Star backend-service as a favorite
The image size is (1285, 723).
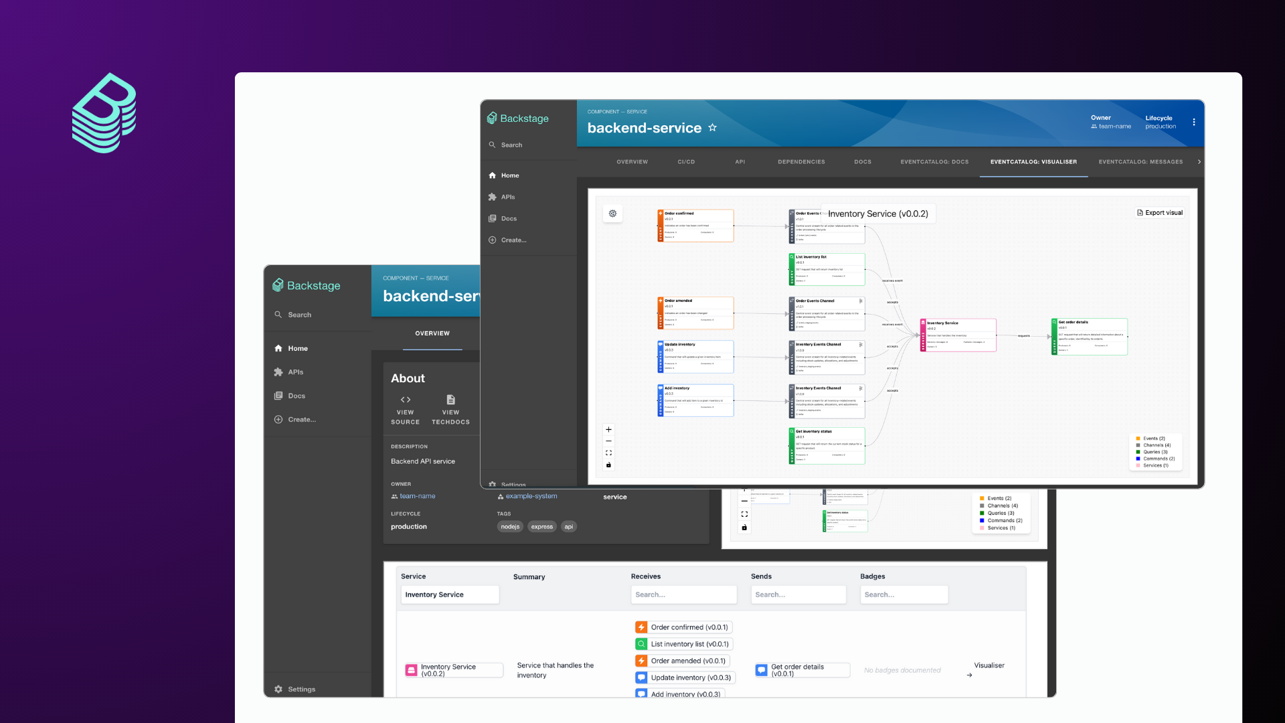712,128
